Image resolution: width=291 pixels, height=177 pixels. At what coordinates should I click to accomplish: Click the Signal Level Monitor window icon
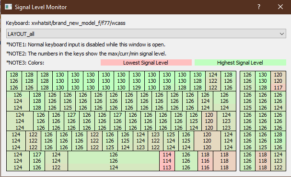point(8,7)
